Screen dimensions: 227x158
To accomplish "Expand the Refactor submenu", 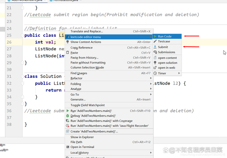I will 151,78.
